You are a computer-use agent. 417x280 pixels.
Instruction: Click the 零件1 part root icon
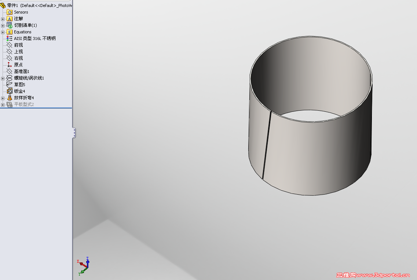[3, 5]
